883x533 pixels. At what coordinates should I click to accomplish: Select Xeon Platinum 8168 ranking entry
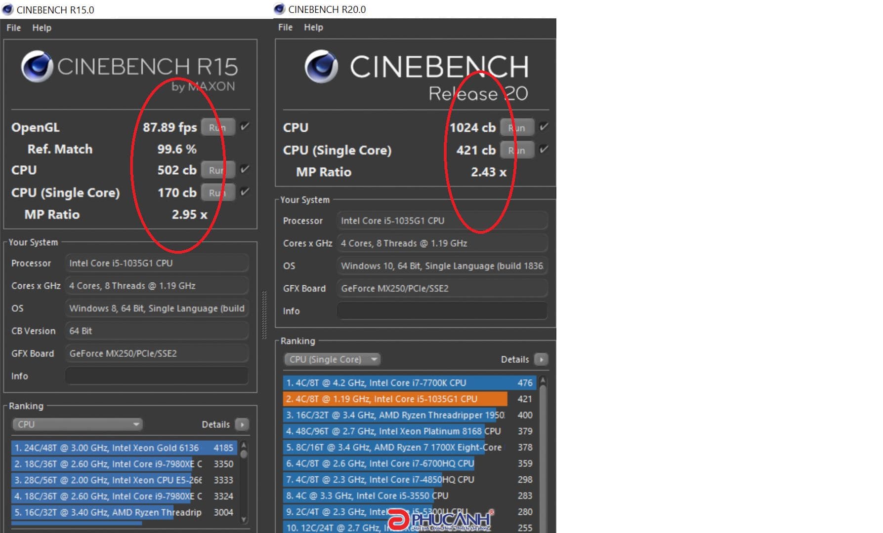tap(409, 431)
